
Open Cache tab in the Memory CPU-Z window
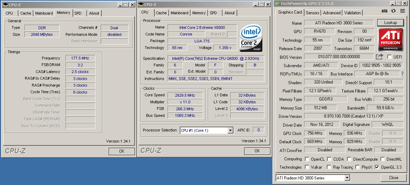26,13
